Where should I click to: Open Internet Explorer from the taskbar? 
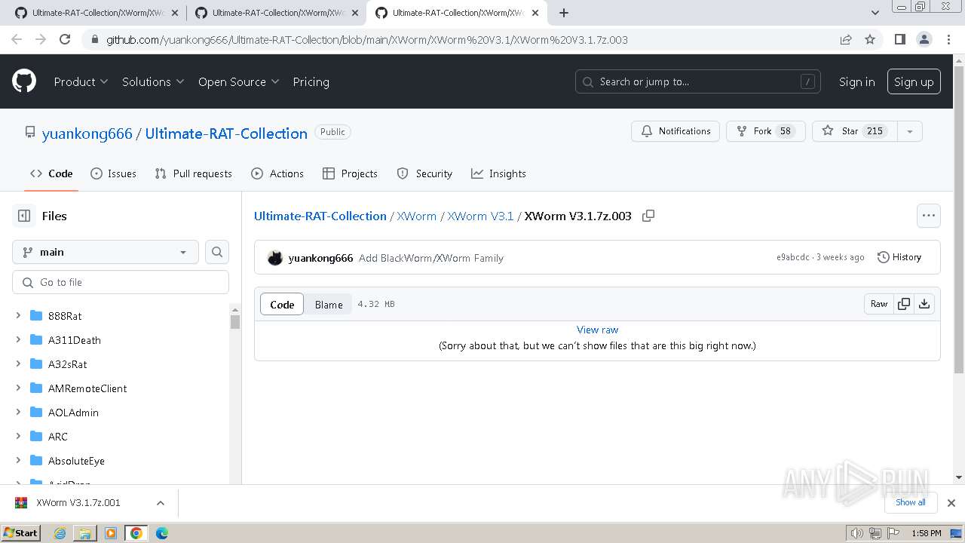point(60,533)
